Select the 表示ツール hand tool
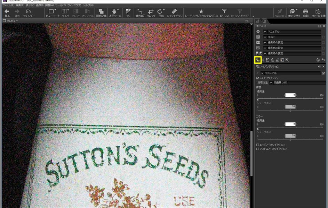Image resolution: width=328 pixels, height=208 pixels. click(115, 13)
